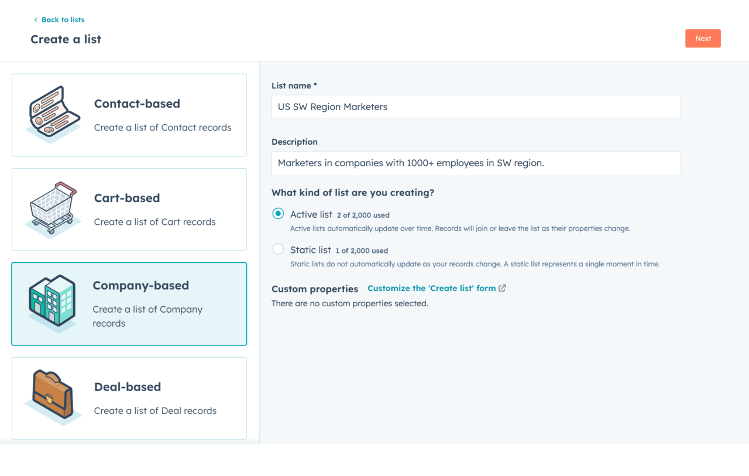Click the 'Active list' label text
749x476 pixels.
pos(311,214)
